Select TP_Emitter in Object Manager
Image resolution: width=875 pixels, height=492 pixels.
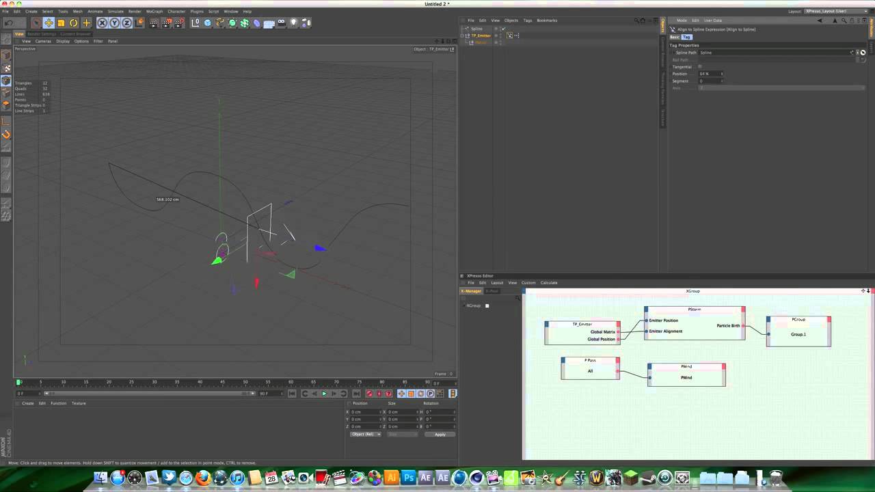coord(481,36)
